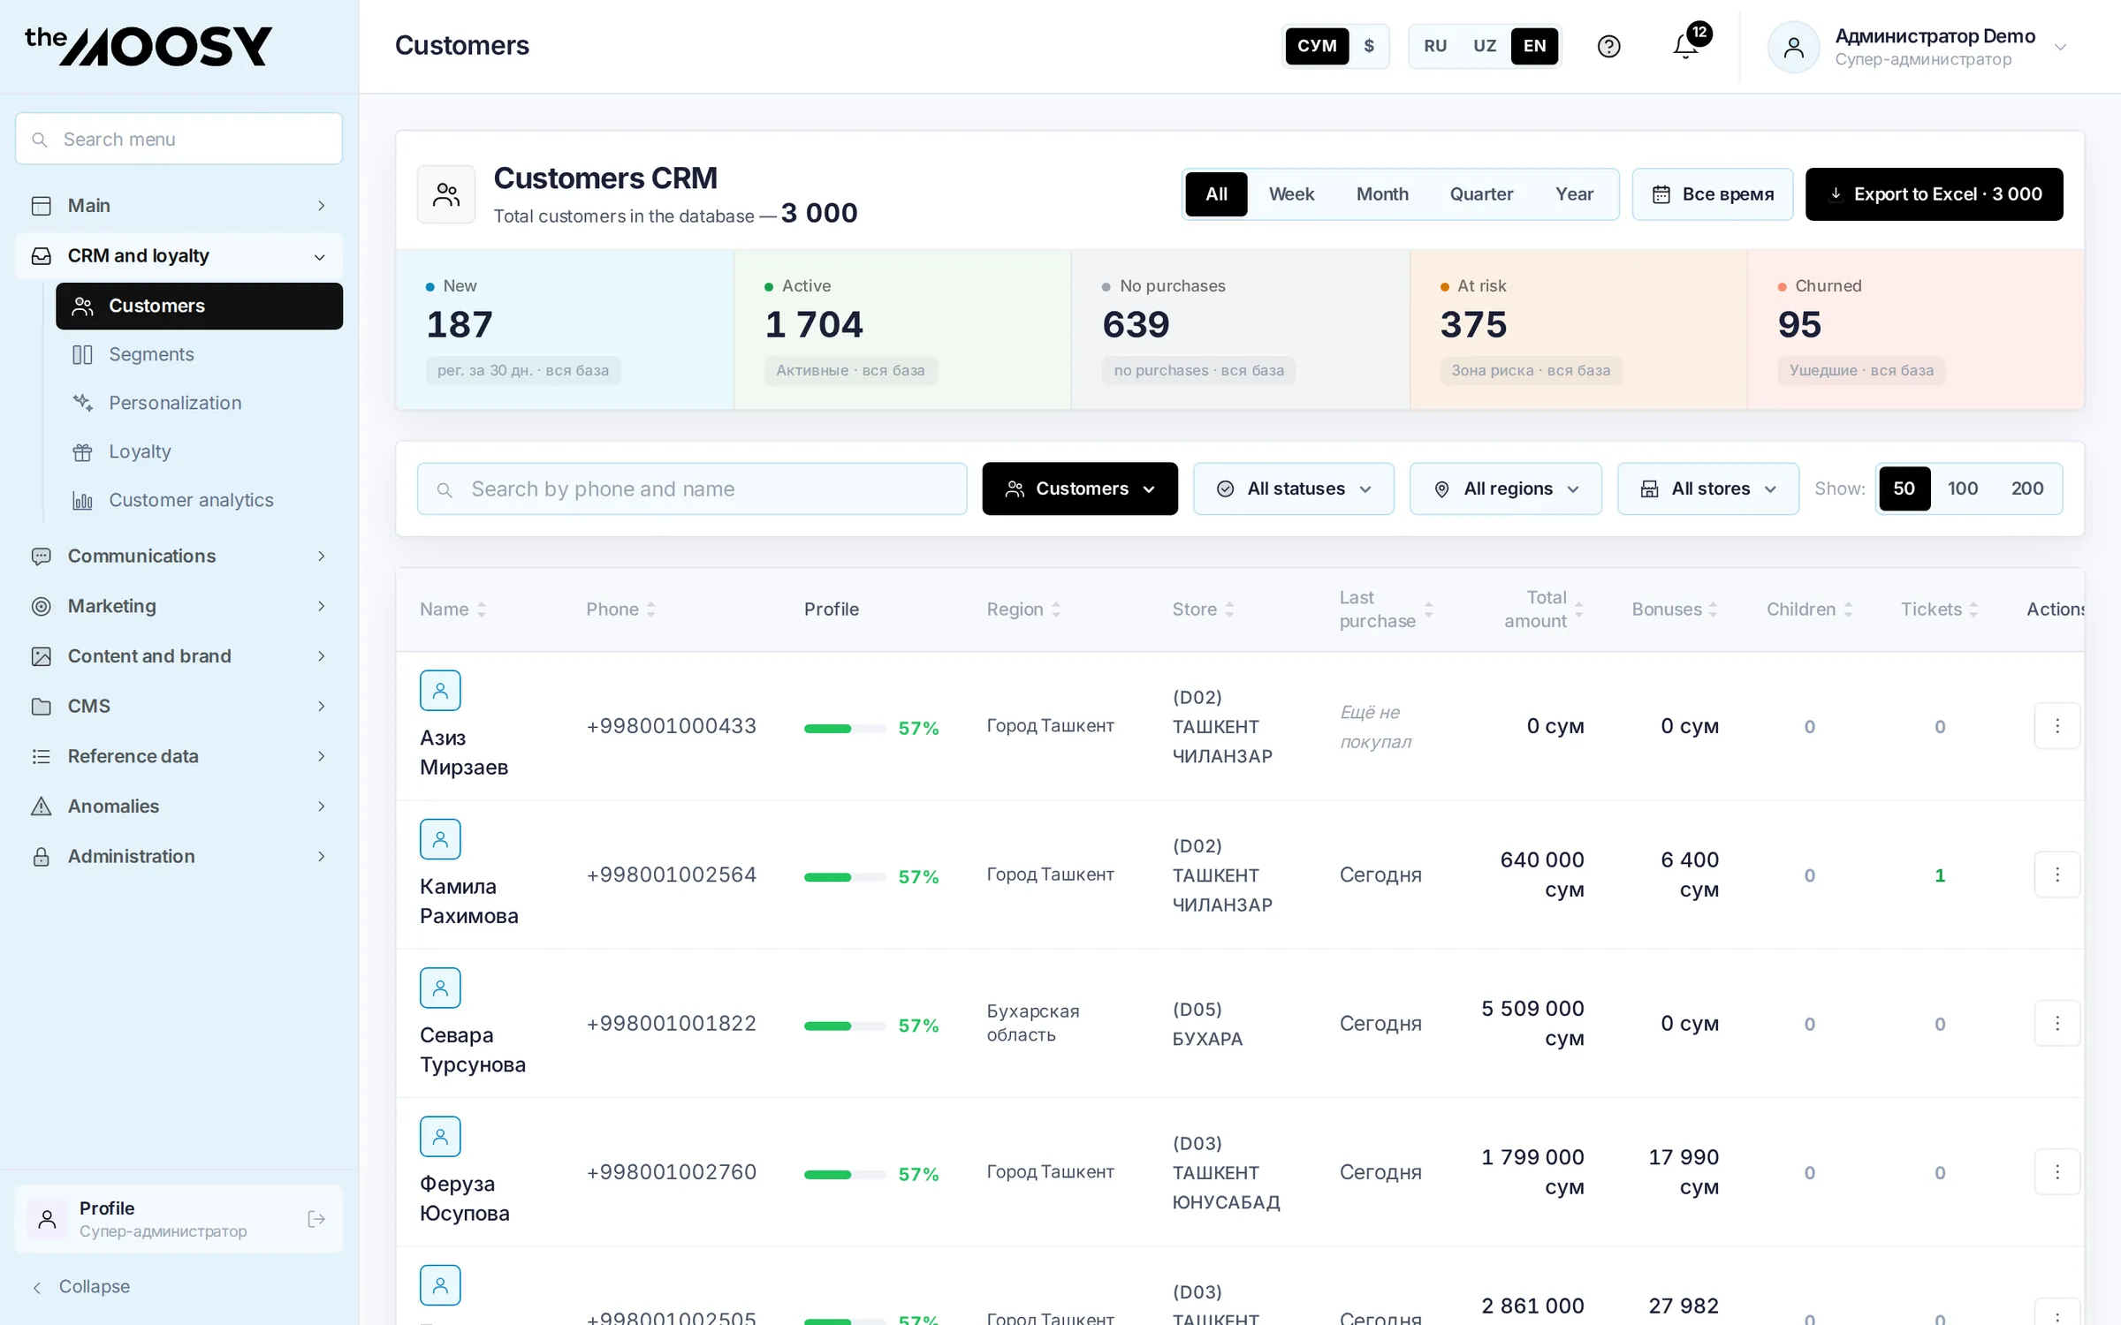Focus Search by phone and name field

(692, 488)
